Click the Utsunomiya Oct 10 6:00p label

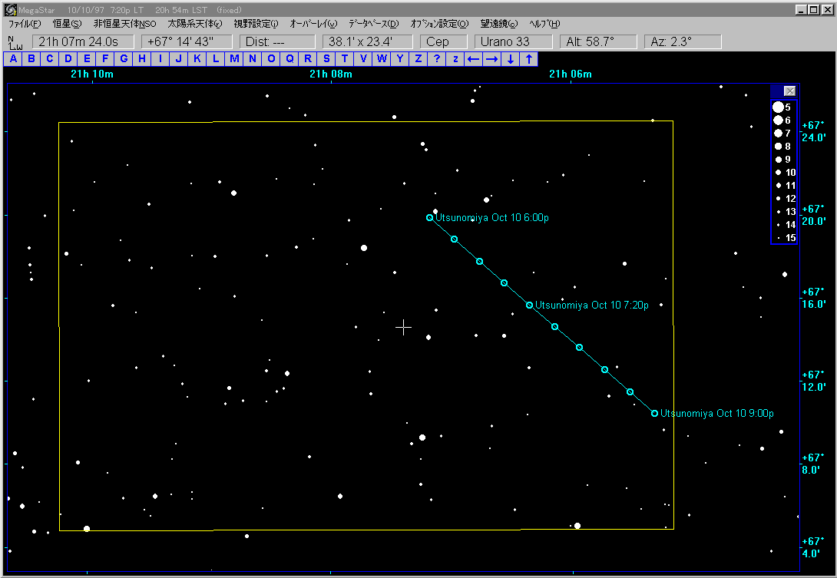pyautogui.click(x=492, y=218)
